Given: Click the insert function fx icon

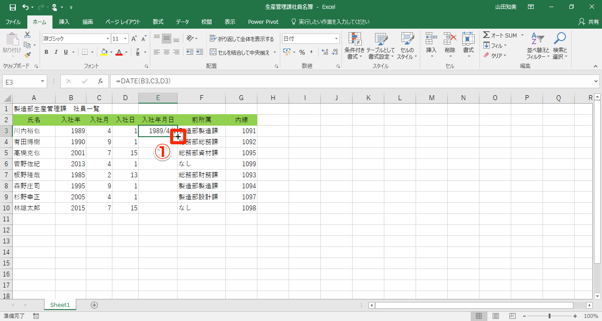Looking at the screenshot, I should pyautogui.click(x=100, y=81).
